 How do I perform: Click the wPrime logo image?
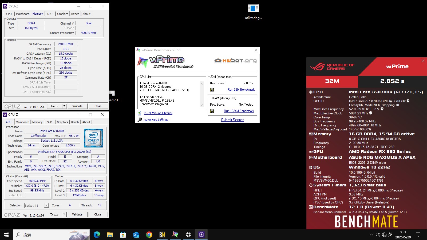(165, 62)
